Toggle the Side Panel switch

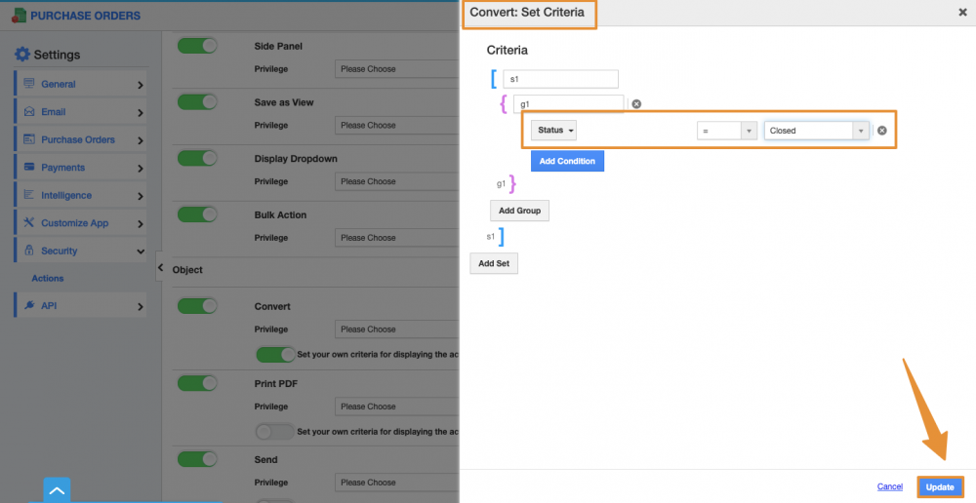(x=197, y=46)
